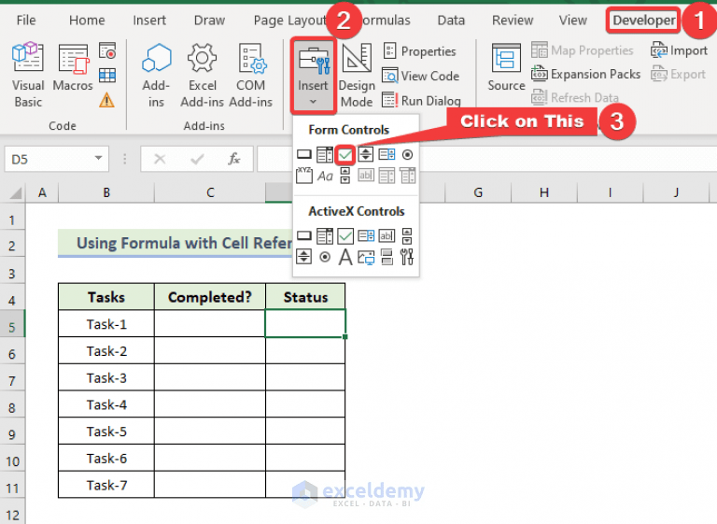
Task: Select Form Controls Option Button
Action: click(407, 155)
